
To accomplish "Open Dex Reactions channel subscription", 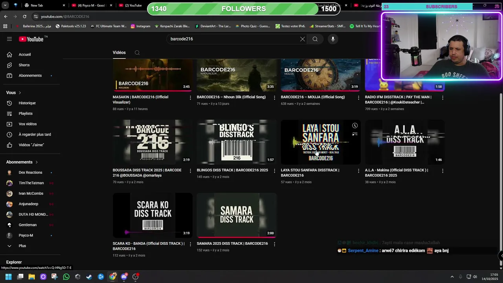I will coord(30,173).
